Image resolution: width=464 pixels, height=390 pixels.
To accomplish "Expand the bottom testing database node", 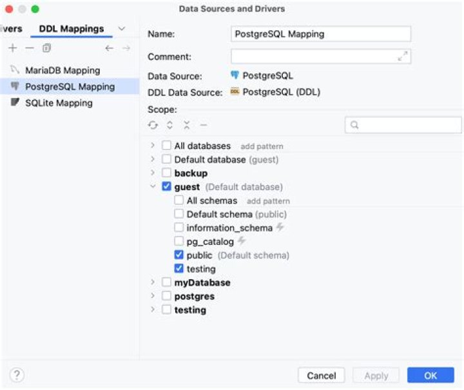I will click(x=153, y=309).
